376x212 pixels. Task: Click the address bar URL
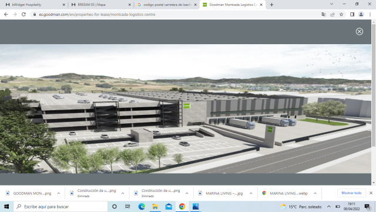click(97, 14)
